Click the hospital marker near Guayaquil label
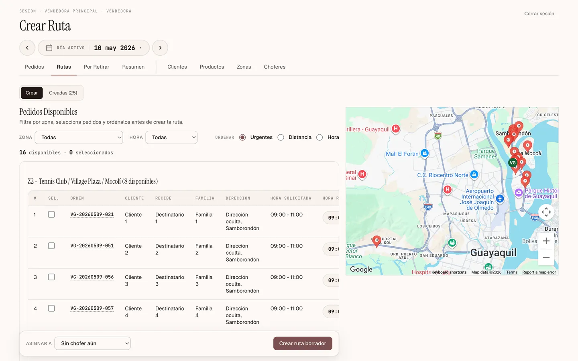This screenshot has height=361, width=578. (396, 129)
